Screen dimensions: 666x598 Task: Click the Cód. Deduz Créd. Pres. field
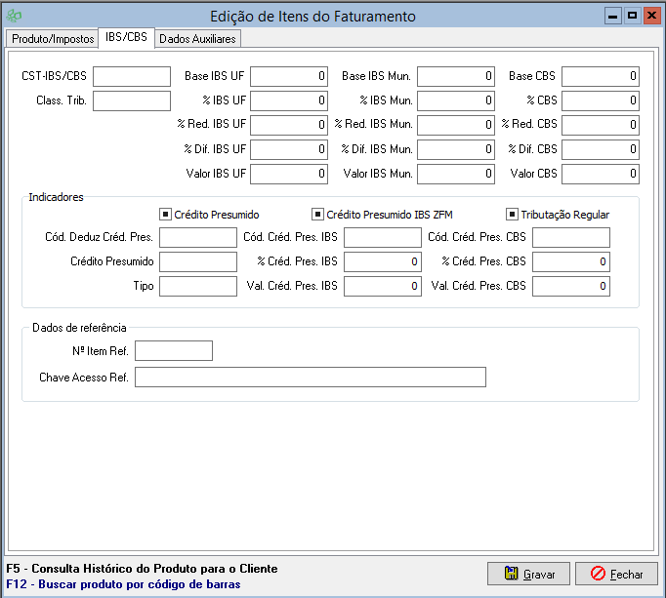[197, 238]
